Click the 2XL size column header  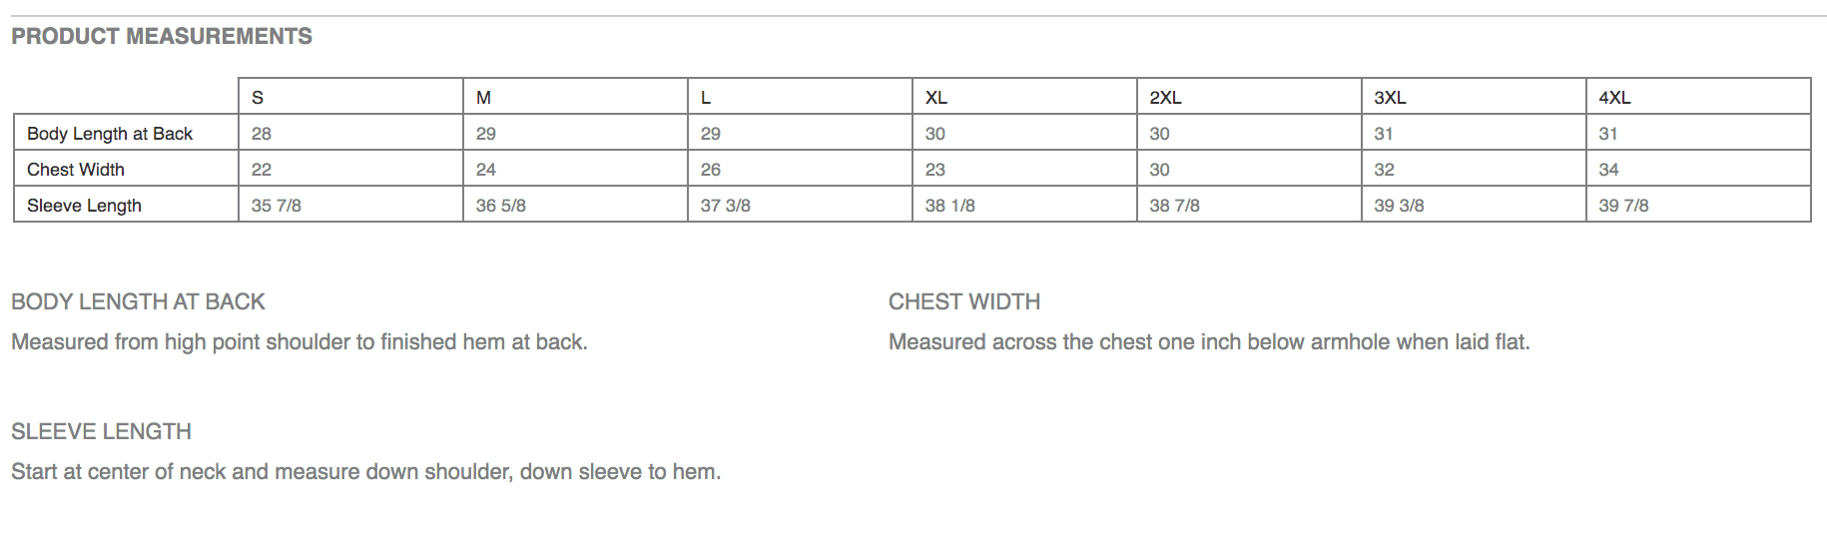[x=1165, y=98]
